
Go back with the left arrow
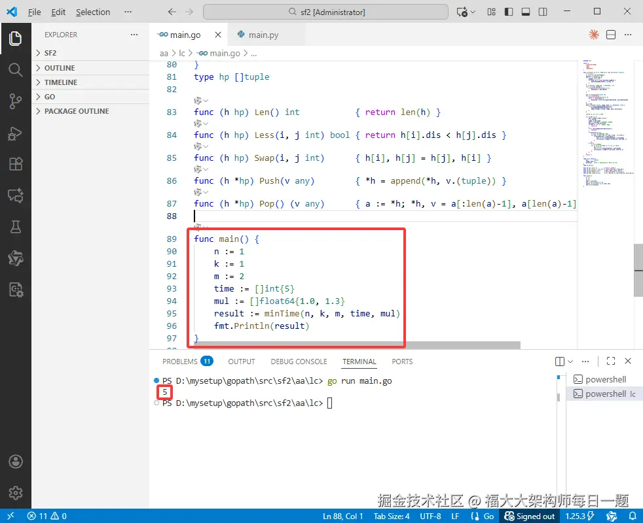pyautogui.click(x=172, y=12)
